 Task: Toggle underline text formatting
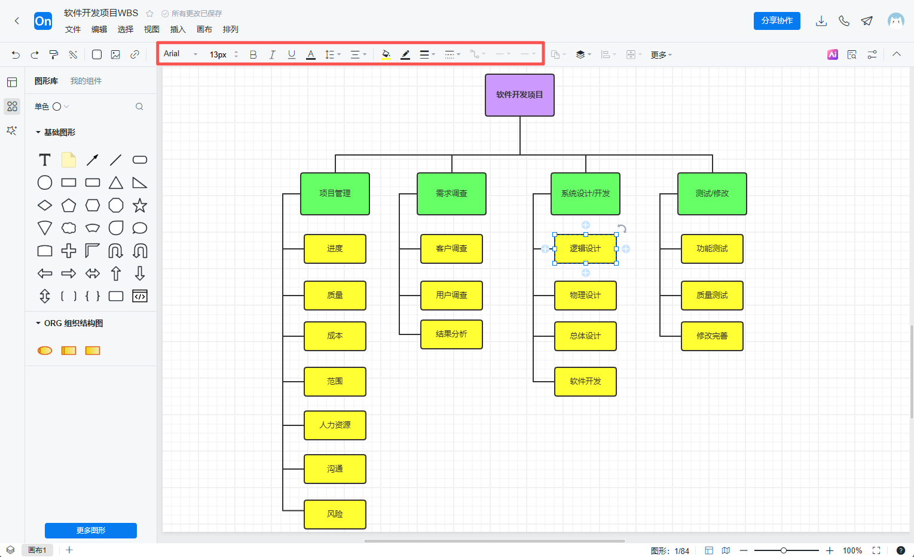click(x=291, y=54)
